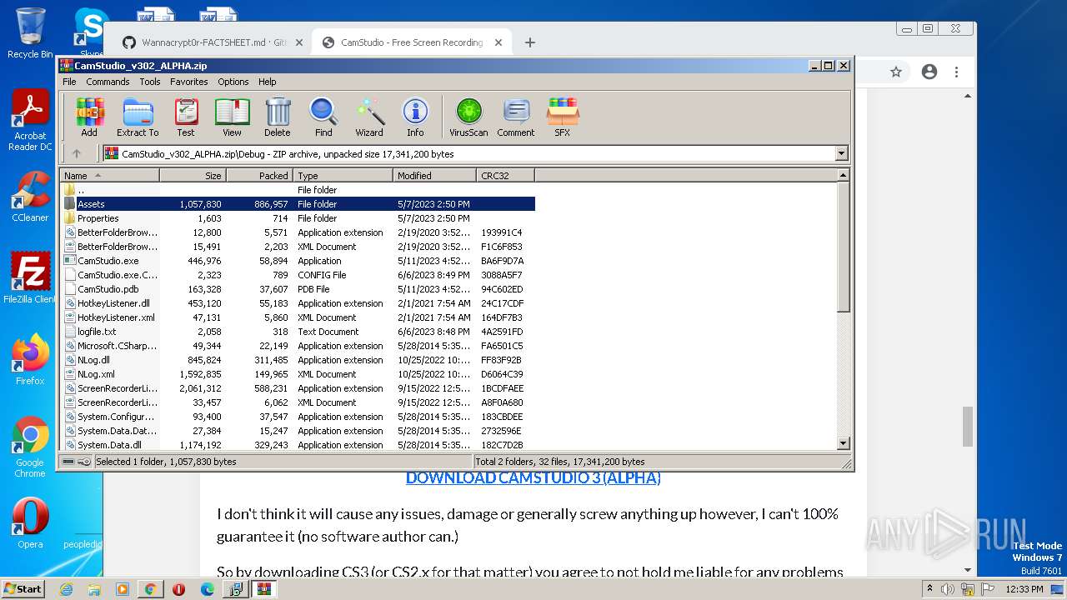The width and height of the screenshot is (1067, 600).
Task: Sort by the Type column header
Action: pos(343,176)
